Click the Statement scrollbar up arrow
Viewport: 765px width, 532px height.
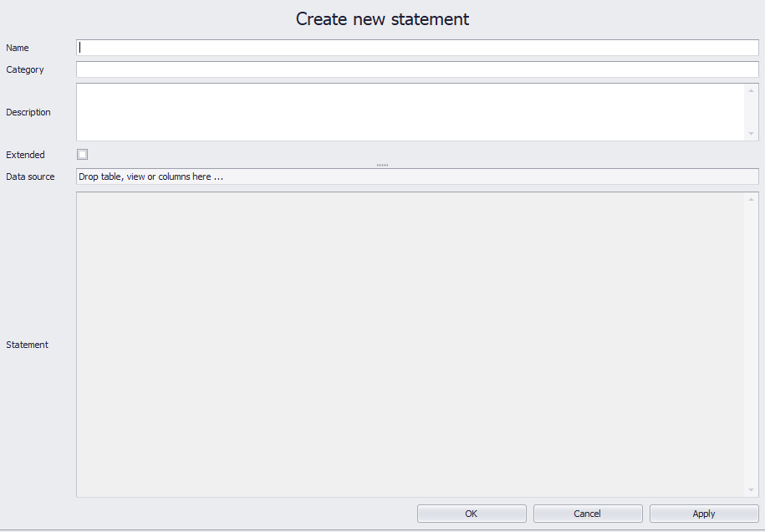pyautogui.click(x=751, y=199)
